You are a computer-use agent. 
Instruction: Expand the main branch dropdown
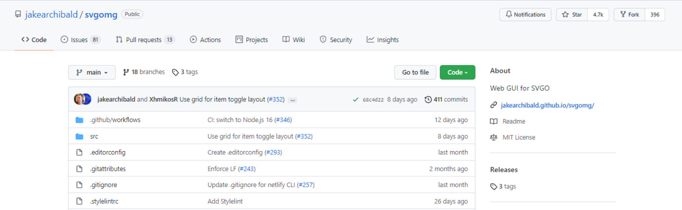pos(92,72)
